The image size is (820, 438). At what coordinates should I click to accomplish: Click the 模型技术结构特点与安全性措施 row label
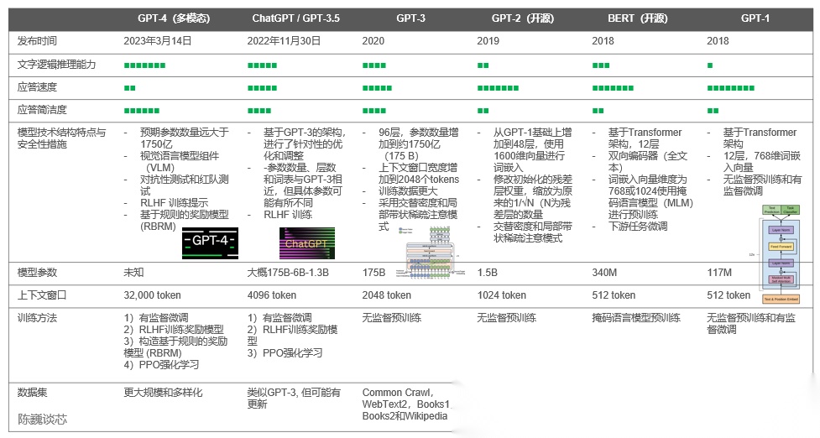point(61,138)
